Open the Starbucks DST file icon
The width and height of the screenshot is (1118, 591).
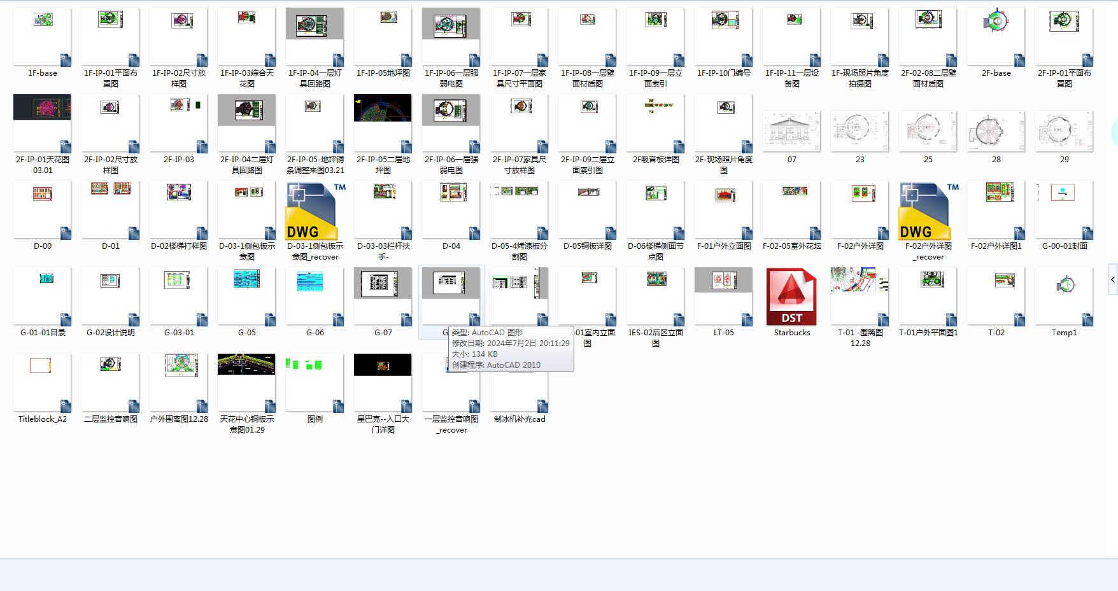791,296
